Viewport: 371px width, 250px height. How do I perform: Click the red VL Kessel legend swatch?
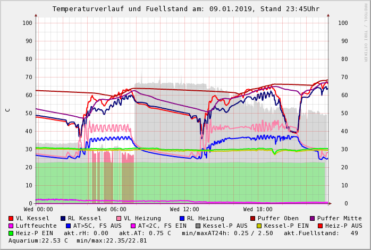click(11, 218)
